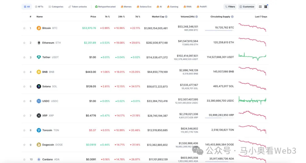Open the Categories tab
The height and width of the screenshot is (163, 306).
(x=56, y=7)
